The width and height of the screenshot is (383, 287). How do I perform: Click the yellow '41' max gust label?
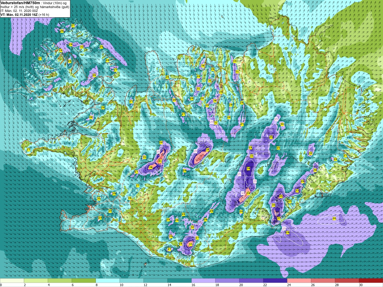coord(160,161)
